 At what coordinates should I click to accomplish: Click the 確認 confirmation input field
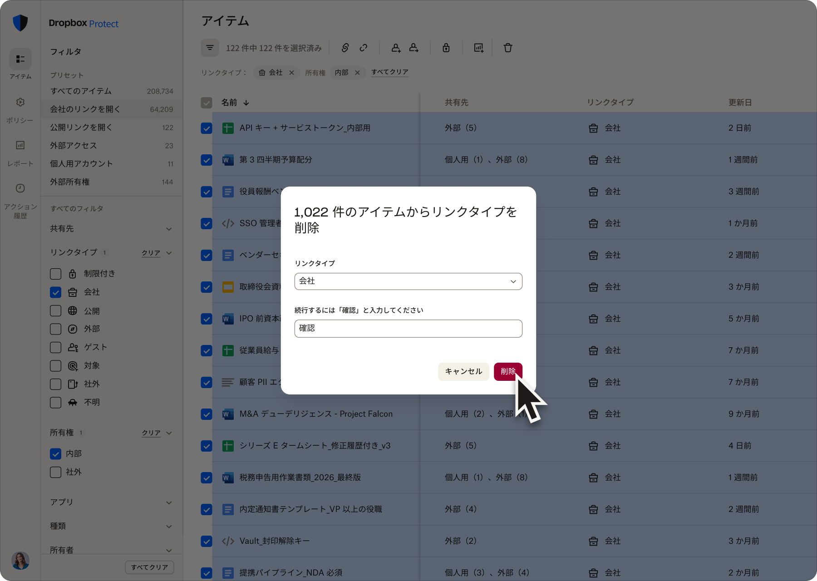[x=408, y=329]
